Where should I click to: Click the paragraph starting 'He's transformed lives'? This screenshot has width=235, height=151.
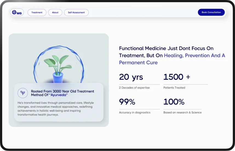pos(56,109)
